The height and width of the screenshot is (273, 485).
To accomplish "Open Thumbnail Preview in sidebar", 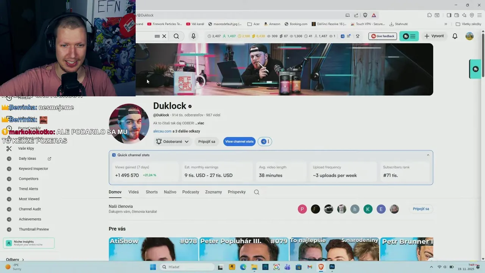I will 34,229.
